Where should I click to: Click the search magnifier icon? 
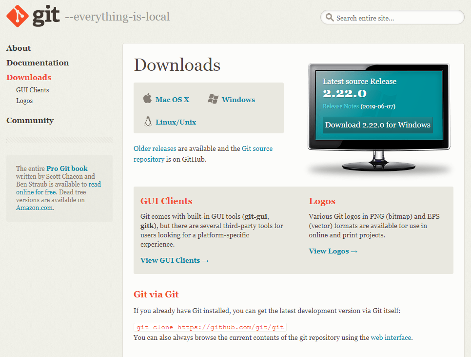[330, 18]
